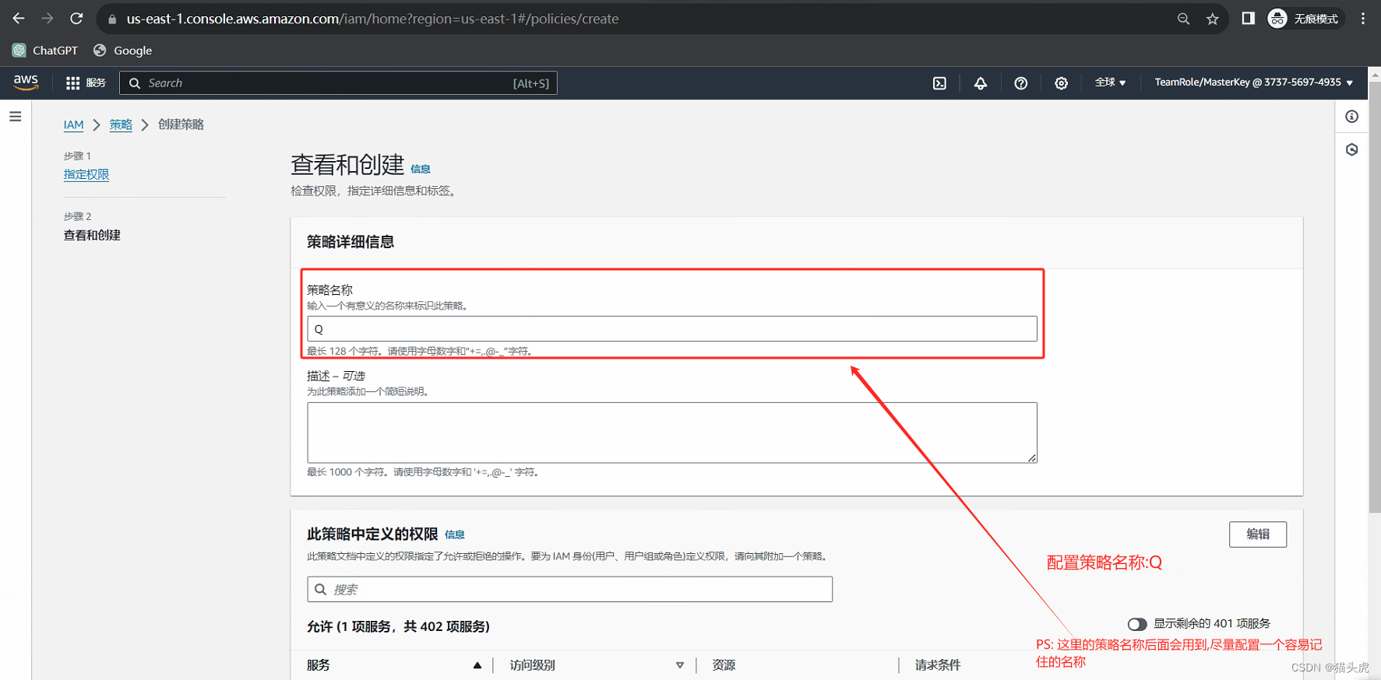Image resolution: width=1381 pixels, height=680 pixels.
Task: Open the global region dropdown
Action: click(1110, 82)
